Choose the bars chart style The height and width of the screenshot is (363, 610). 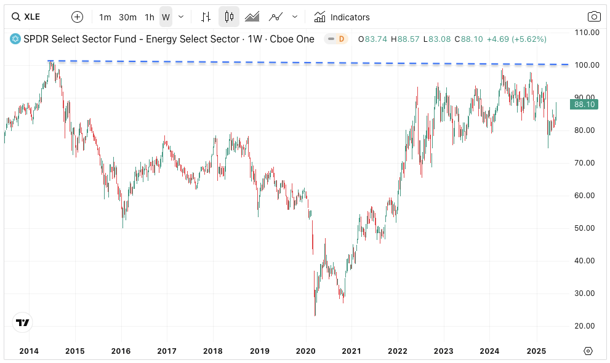[206, 17]
